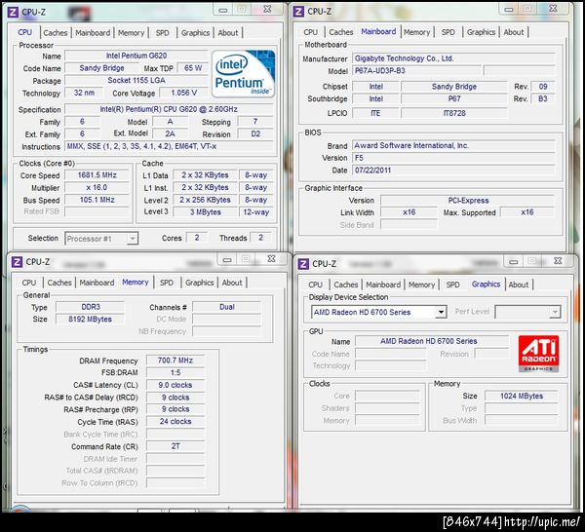
Task: Close the Graphics CPU-Z window
Action: [558, 261]
